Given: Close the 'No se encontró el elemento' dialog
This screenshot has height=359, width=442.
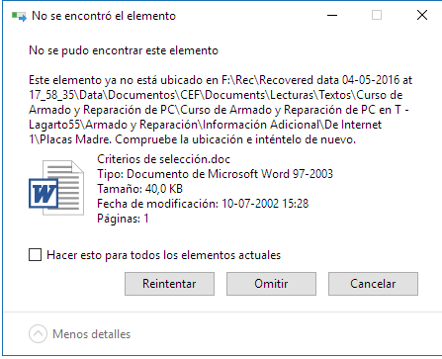Looking at the screenshot, I should tap(422, 15).
